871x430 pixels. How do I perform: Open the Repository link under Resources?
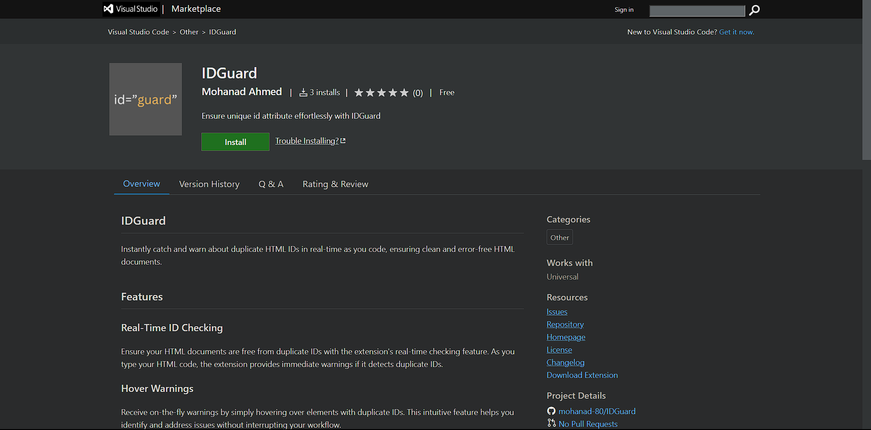565,324
